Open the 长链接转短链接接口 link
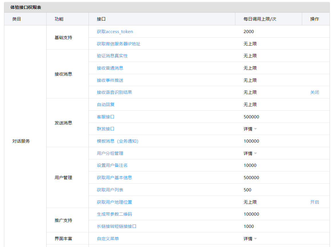 pos(117,226)
